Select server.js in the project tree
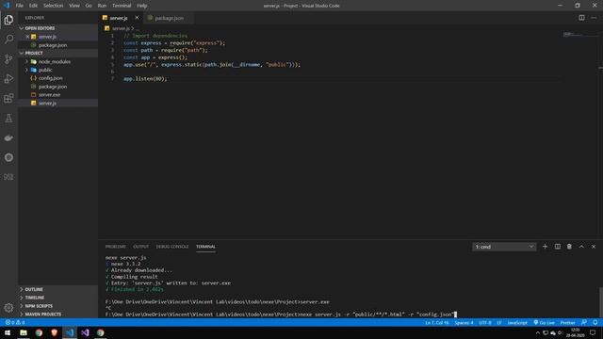 click(x=57, y=103)
